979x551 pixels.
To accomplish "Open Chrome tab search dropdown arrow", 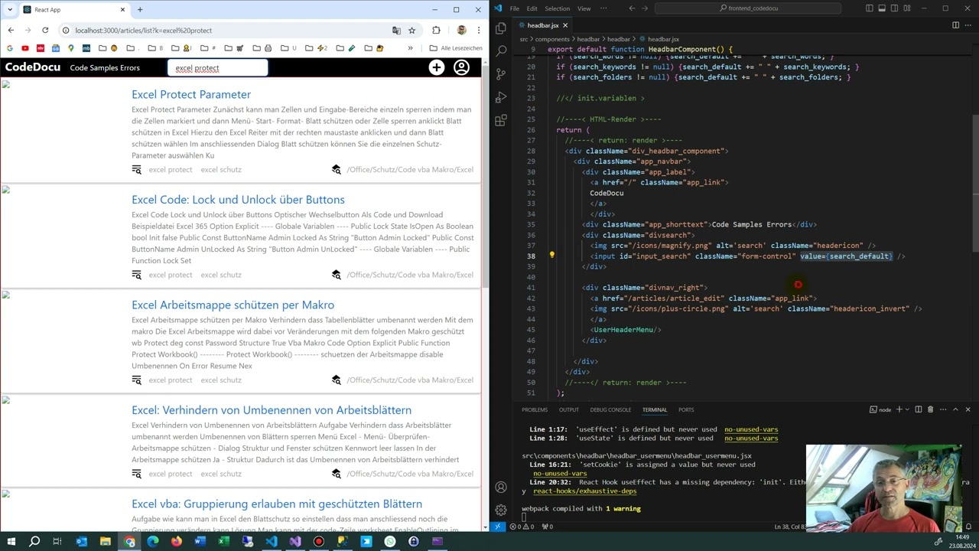I will (x=10, y=9).
